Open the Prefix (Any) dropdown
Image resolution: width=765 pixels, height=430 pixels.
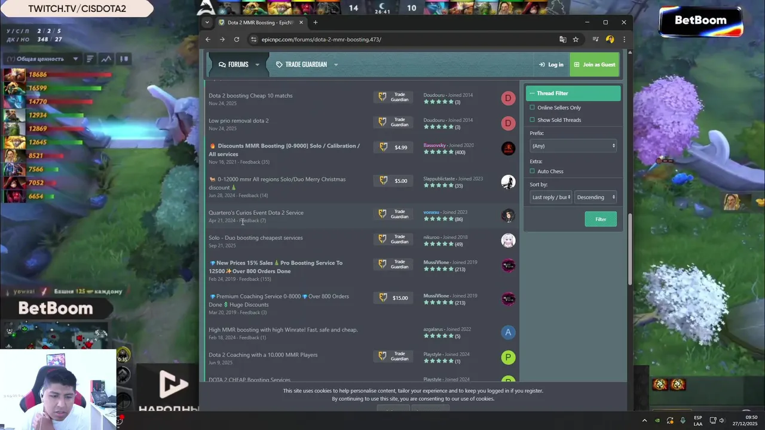(573, 146)
